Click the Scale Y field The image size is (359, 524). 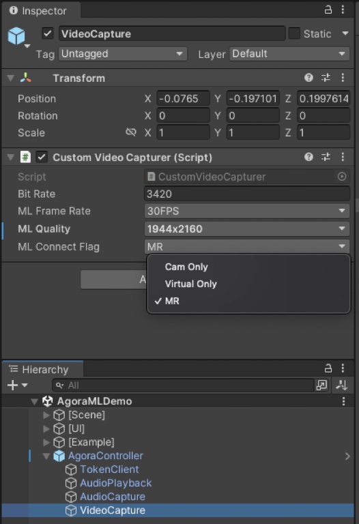click(x=253, y=132)
